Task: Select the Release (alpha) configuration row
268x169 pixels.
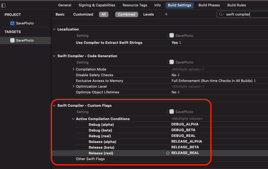Action: click(x=102, y=142)
